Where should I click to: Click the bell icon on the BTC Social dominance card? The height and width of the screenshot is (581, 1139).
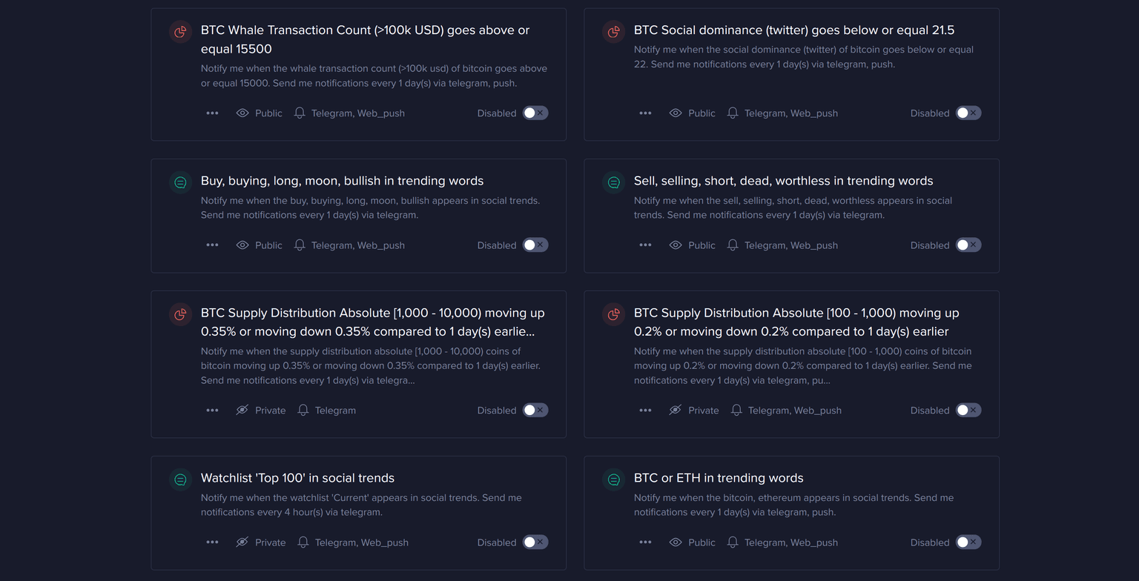(x=733, y=113)
